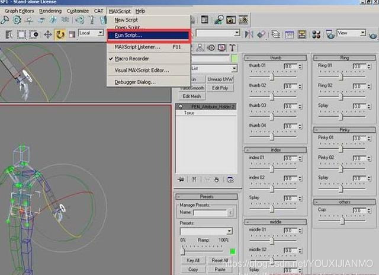The image size is (379, 275).
Task: Click the Edit Mesh button
Action: pos(192,96)
